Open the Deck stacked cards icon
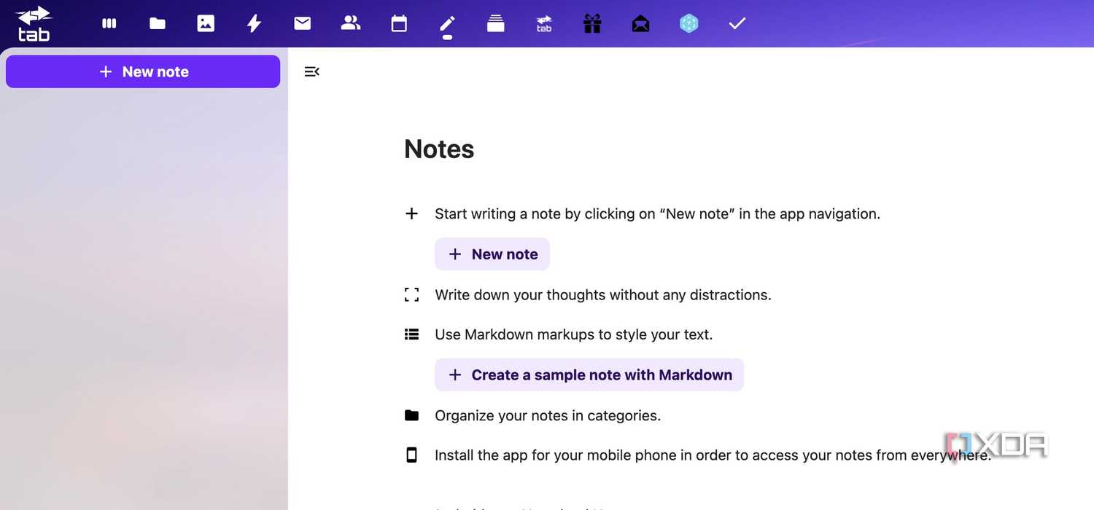1094x510 pixels. (496, 23)
